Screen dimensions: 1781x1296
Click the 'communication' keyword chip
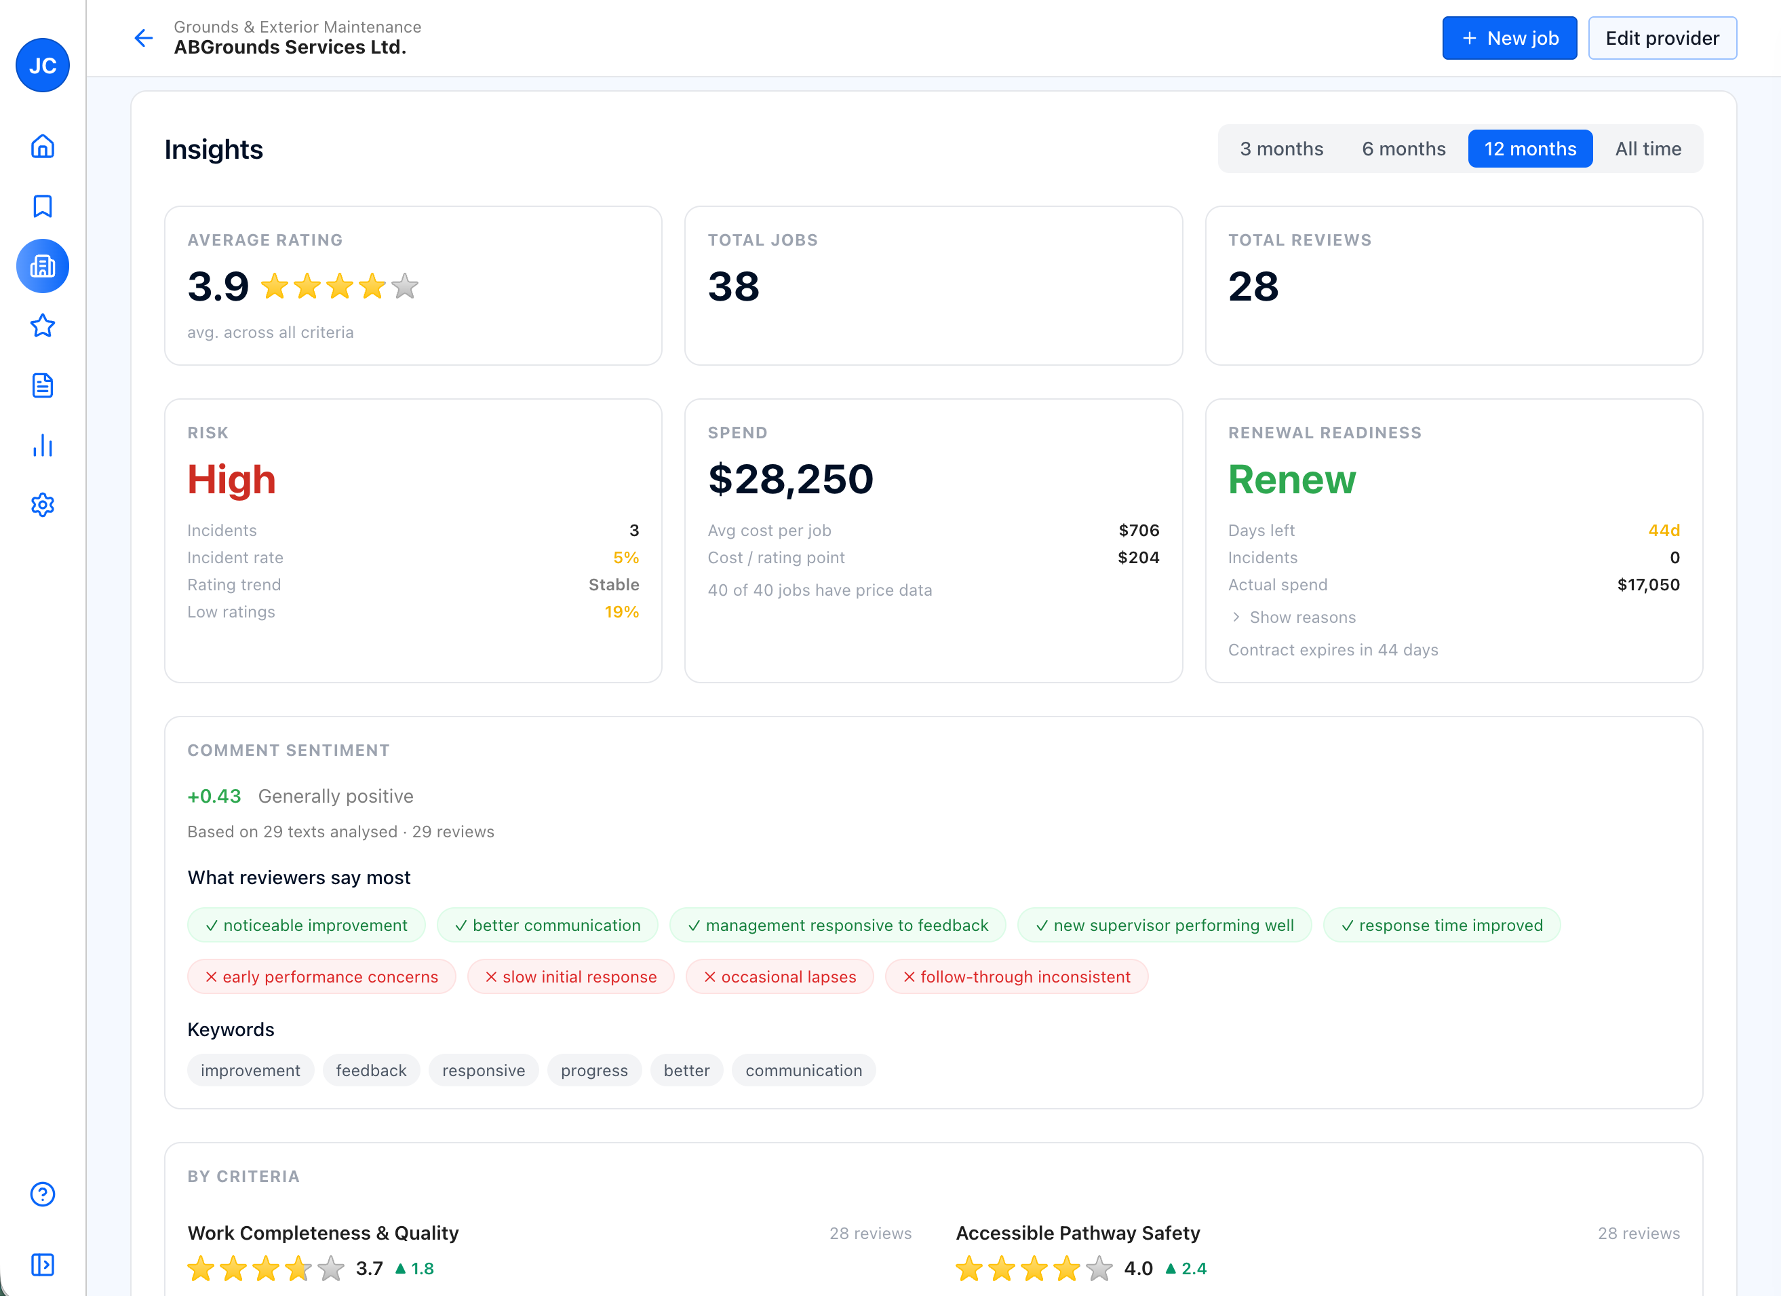pos(803,1071)
